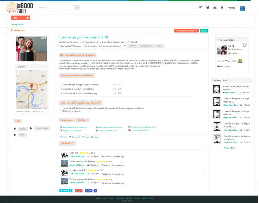
Task: Click Jobs in breadcrumb
Action: pyautogui.click(x=21, y=24)
